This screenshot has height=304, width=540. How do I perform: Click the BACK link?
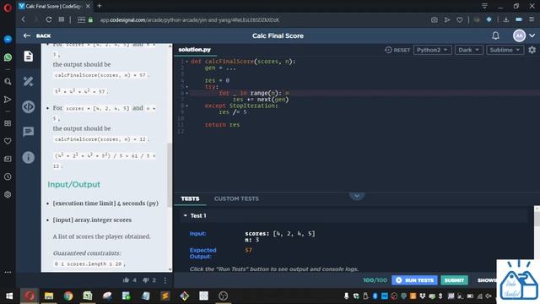click(43, 35)
